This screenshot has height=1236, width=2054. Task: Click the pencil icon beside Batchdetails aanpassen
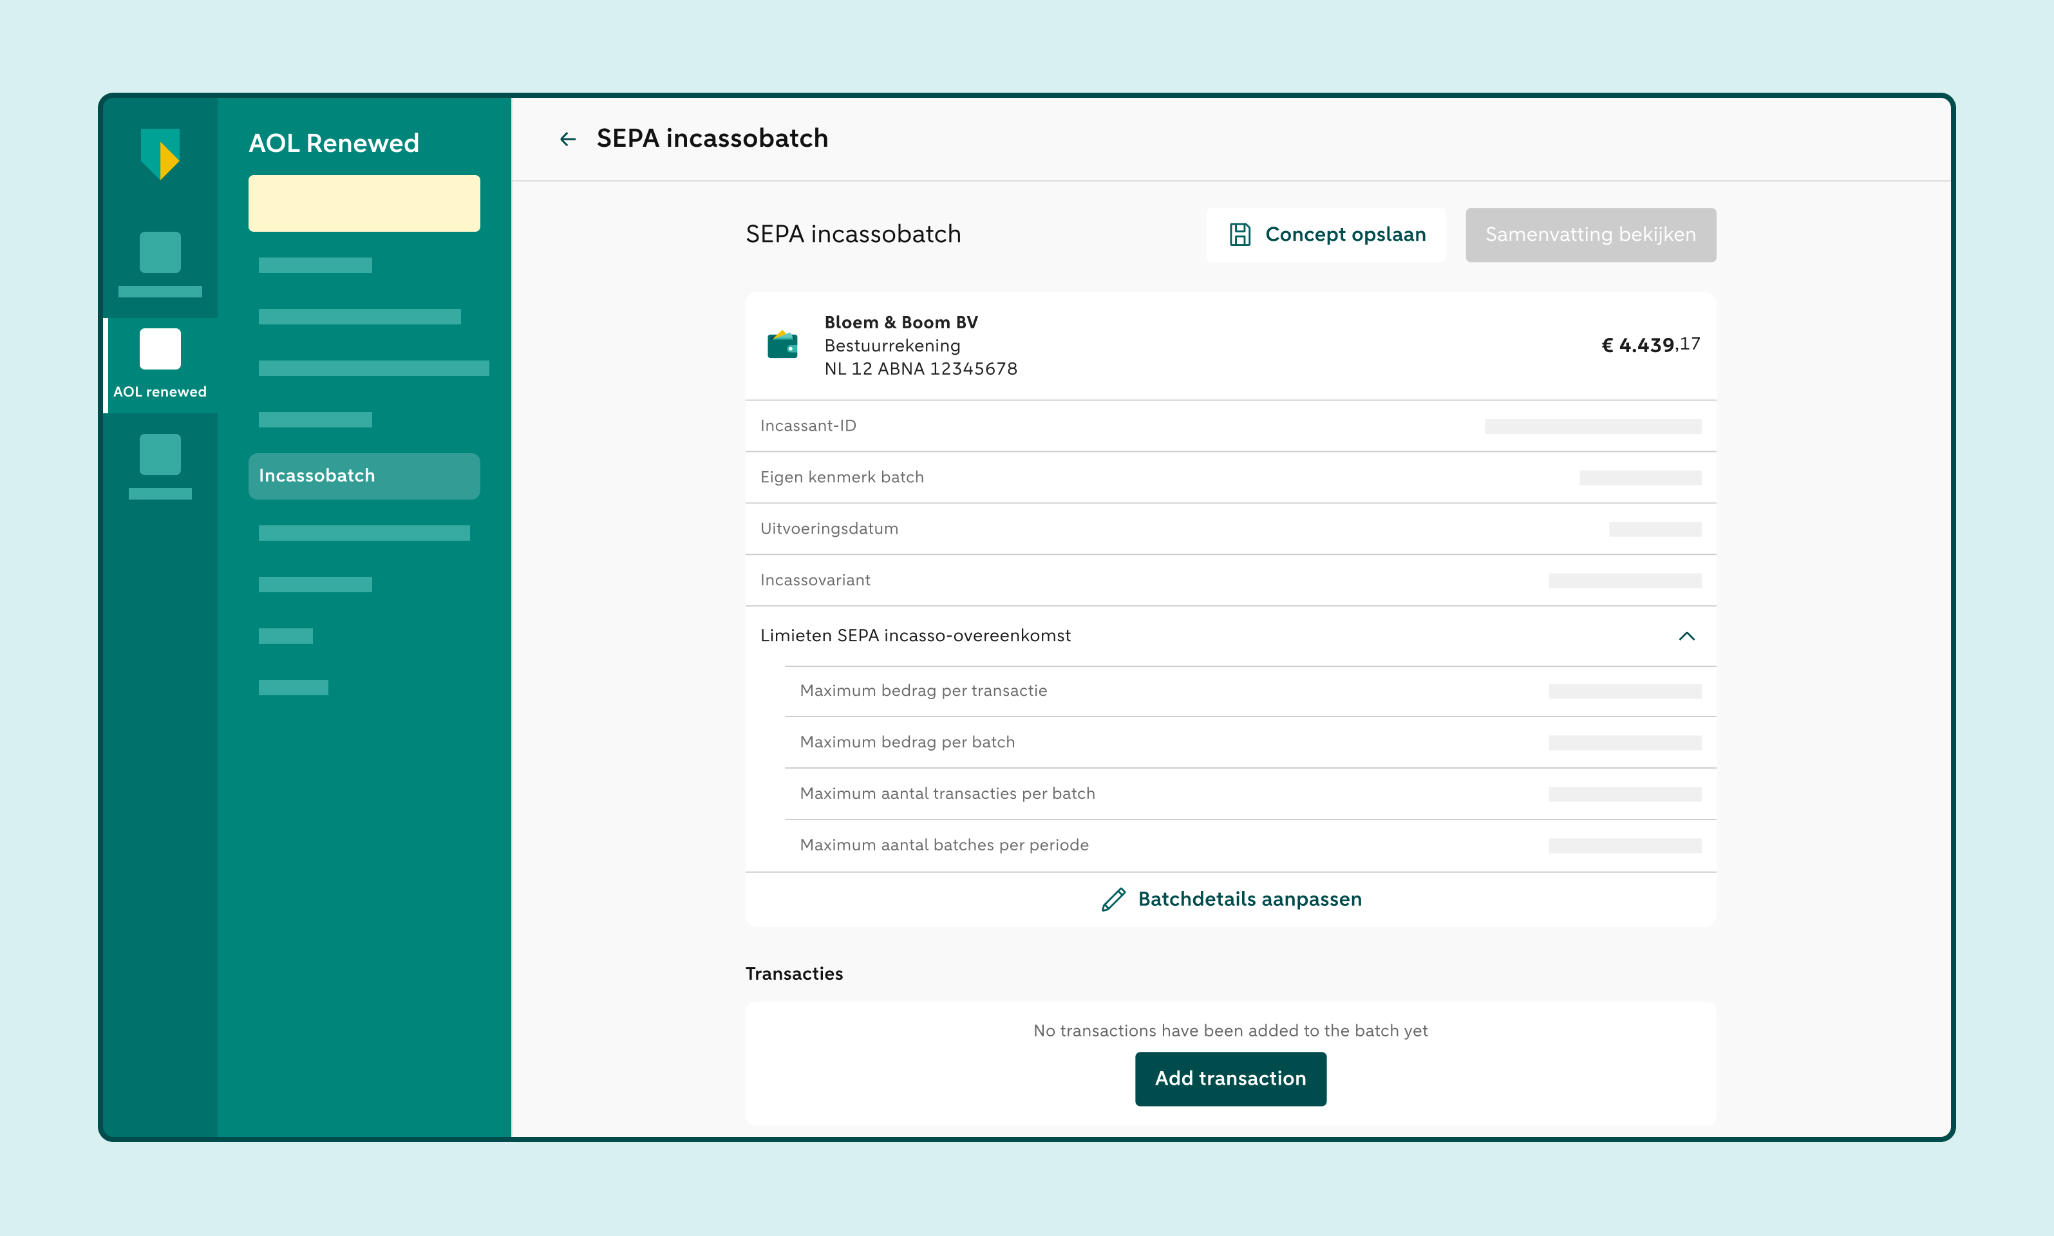[x=1114, y=899]
